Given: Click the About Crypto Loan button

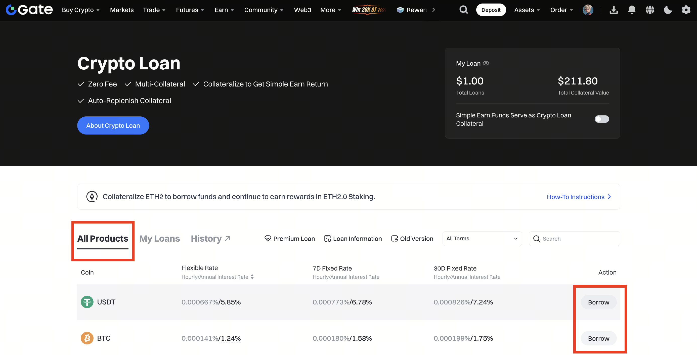Looking at the screenshot, I should click(x=113, y=125).
